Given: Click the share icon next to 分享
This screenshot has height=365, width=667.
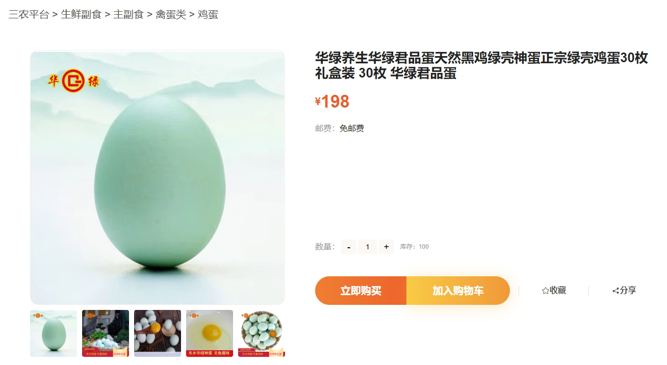Looking at the screenshot, I should [x=615, y=291].
